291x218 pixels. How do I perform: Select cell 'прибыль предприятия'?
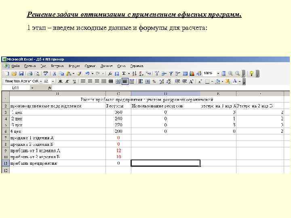pos(57,163)
